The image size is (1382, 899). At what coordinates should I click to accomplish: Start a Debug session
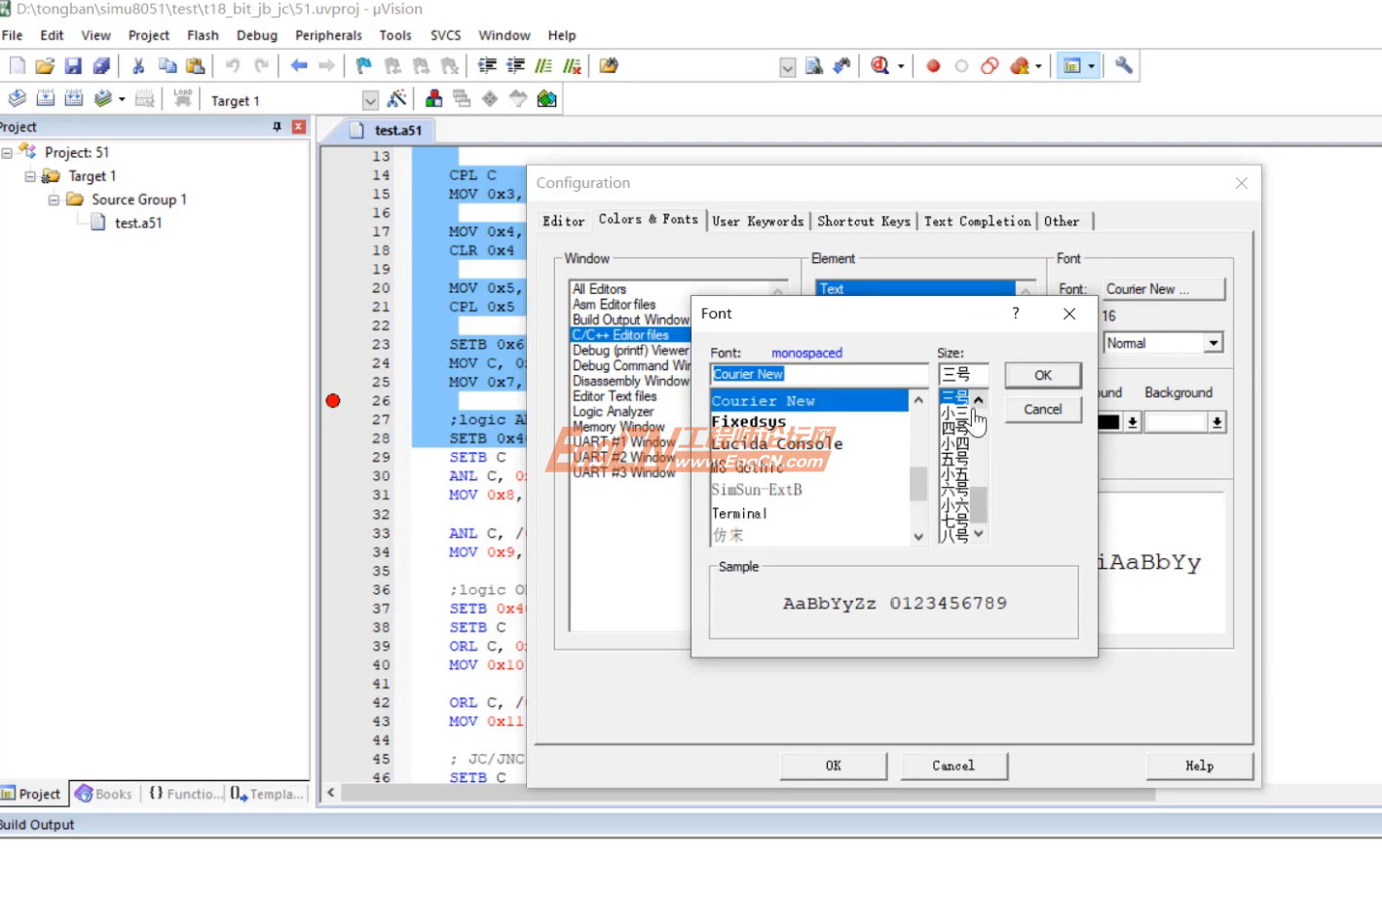click(x=878, y=65)
